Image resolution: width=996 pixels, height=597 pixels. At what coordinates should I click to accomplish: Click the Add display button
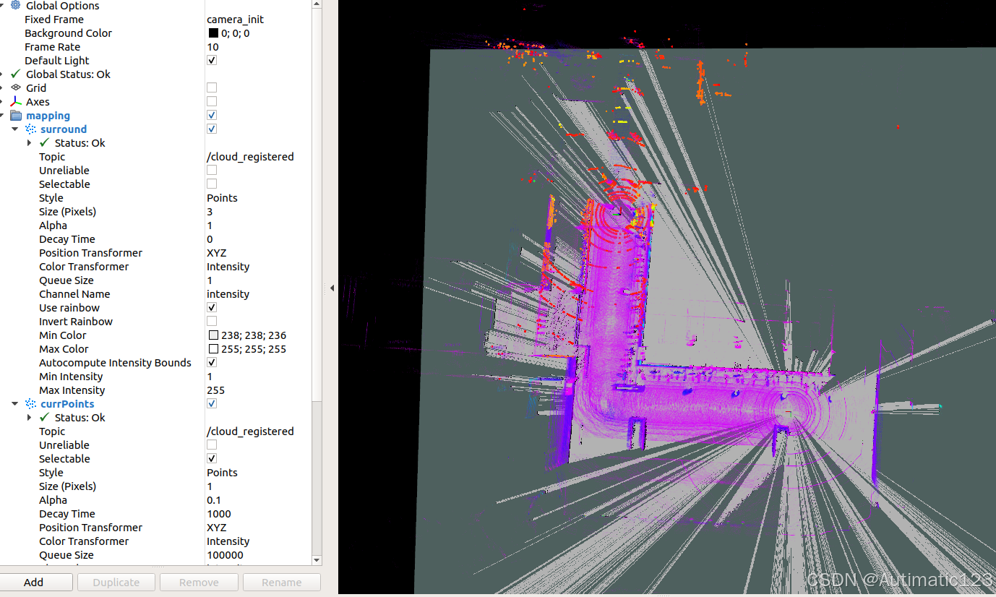point(36,582)
